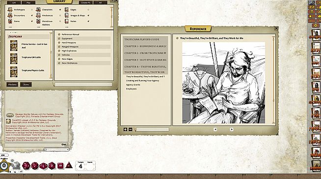The image size is (321, 179).
Task: Toggle the Hindrances checkbox
Action: click(60, 16)
